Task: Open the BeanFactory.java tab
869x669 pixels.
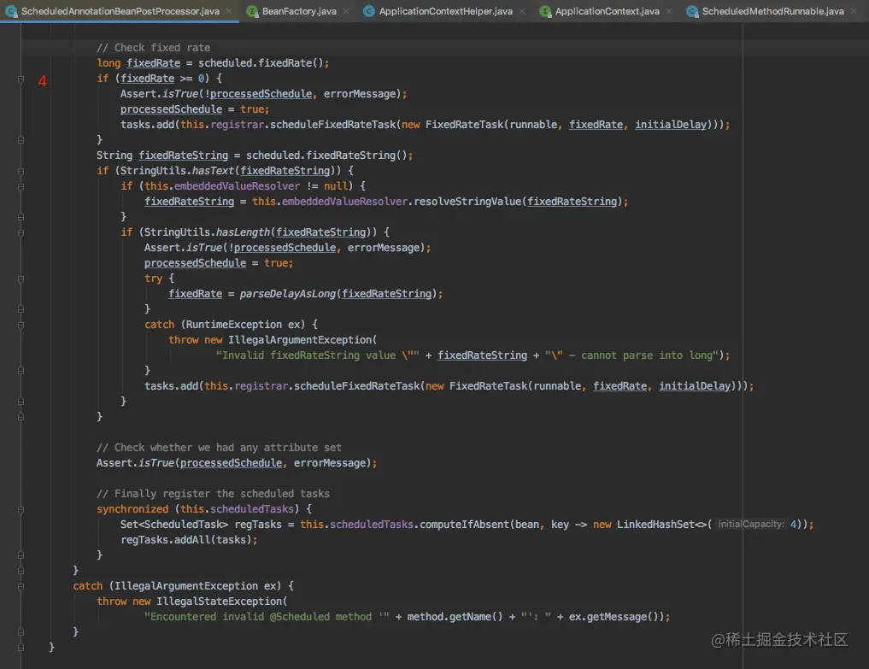Action: [299, 11]
